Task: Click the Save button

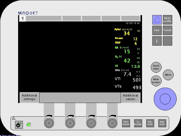Action: tap(157, 30)
